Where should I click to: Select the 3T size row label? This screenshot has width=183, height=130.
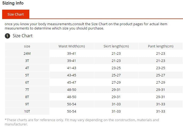[x=27, y=61]
